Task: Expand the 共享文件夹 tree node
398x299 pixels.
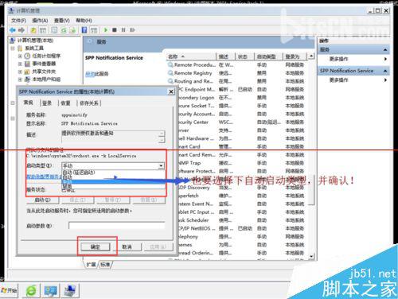Action: pyautogui.click(x=20, y=72)
